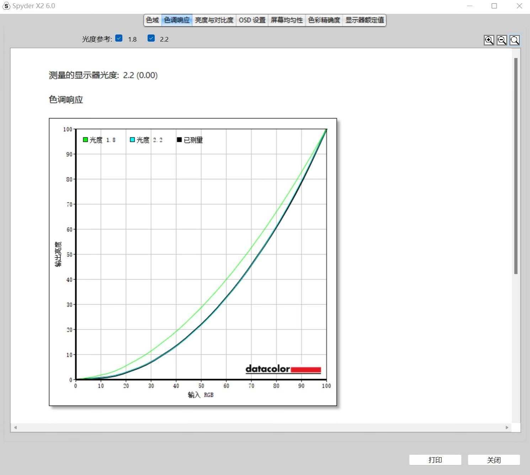Click the Spyder X2 app icon in title bar
Screen dimensions: 530x475
pyautogui.click(x=6, y=6)
